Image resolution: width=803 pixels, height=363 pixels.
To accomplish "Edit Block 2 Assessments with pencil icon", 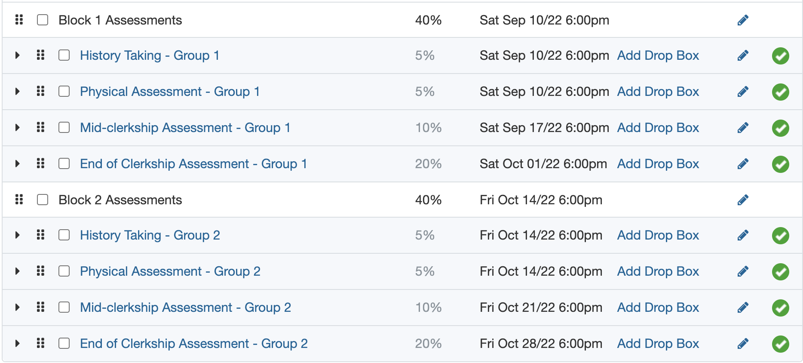I will (x=743, y=200).
